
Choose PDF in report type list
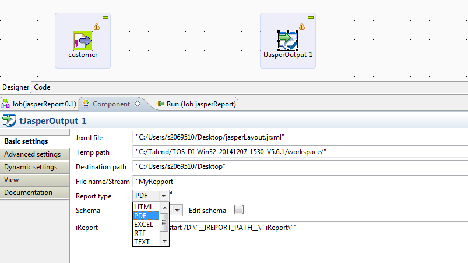146,216
